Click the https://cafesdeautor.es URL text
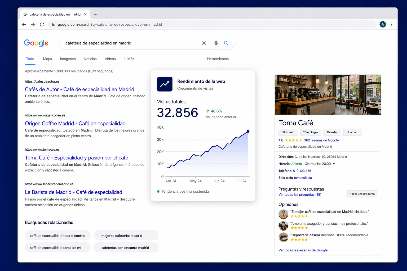Image resolution: width=407 pixels, height=271 pixels. [42, 82]
